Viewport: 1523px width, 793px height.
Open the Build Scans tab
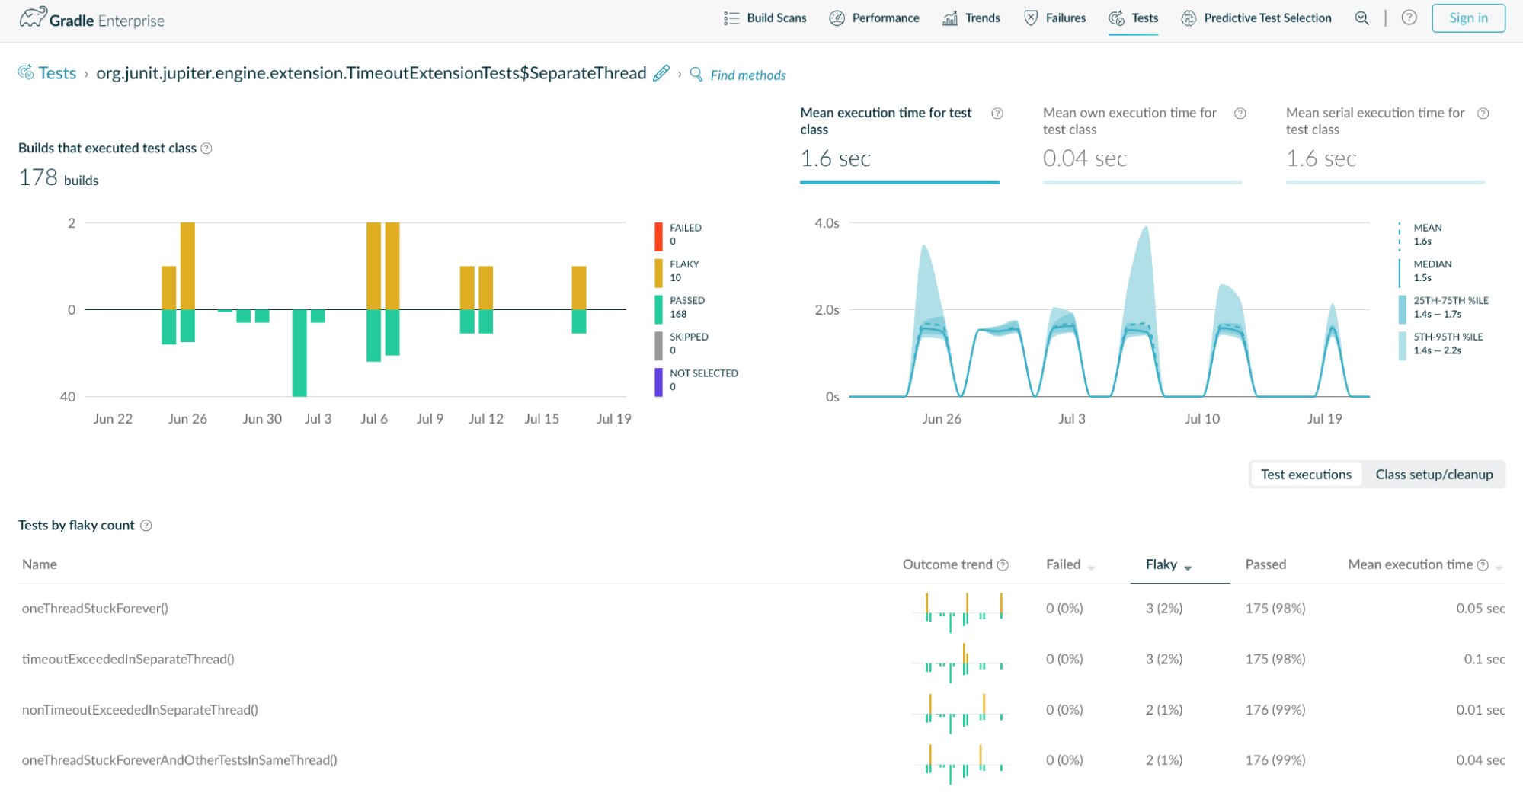click(765, 18)
